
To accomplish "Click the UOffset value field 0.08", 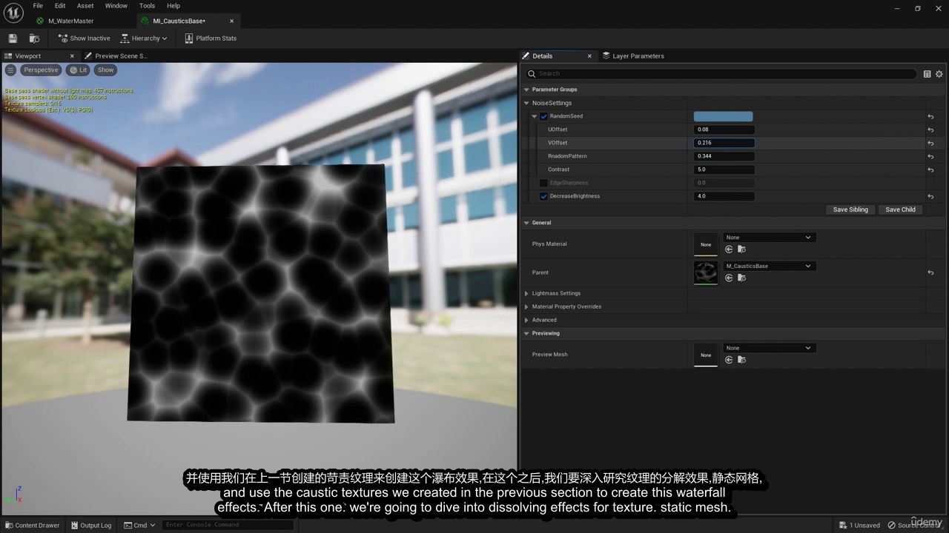I will coord(724,130).
